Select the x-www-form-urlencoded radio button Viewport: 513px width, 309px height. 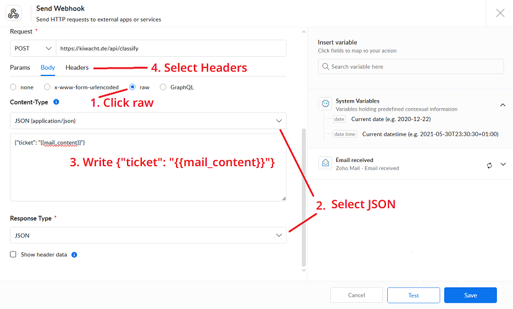click(x=48, y=87)
